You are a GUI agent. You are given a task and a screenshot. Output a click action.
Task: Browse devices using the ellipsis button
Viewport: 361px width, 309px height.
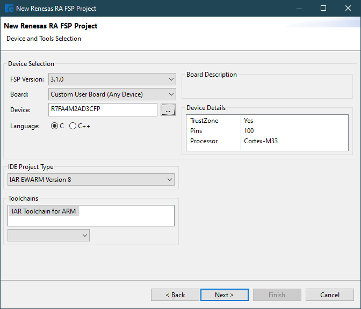pos(168,110)
